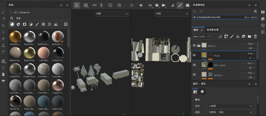Choose the Brass Pure material
The image size is (266, 116).
(x=29, y=54)
